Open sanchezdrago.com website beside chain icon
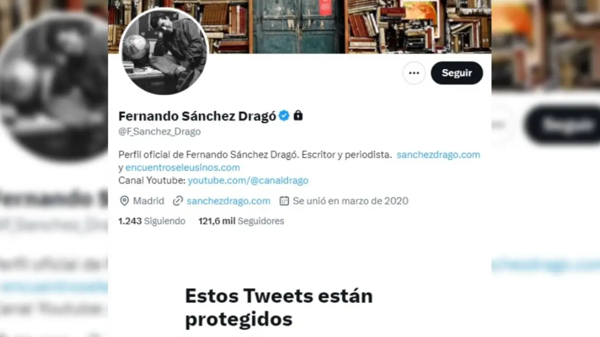 pyautogui.click(x=228, y=201)
